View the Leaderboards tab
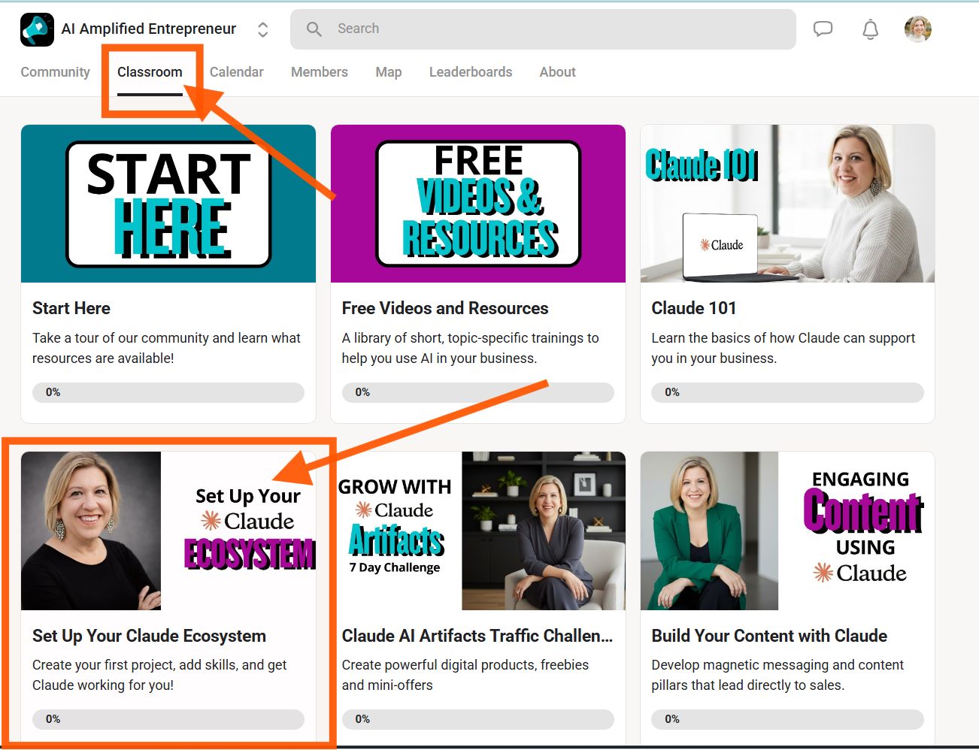 click(471, 72)
